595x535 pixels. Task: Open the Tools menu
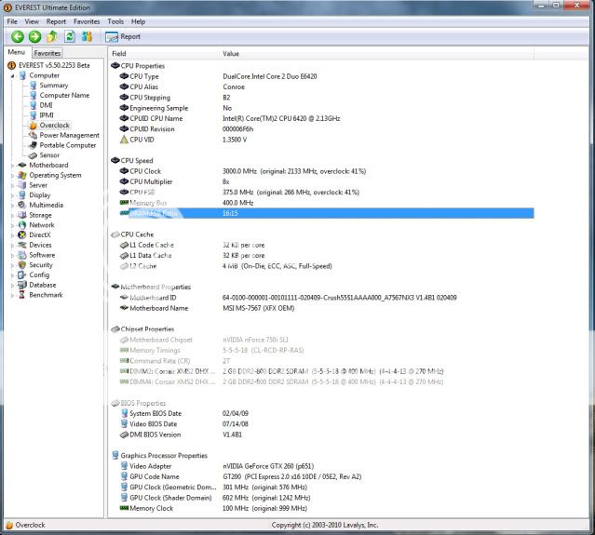[x=115, y=21]
